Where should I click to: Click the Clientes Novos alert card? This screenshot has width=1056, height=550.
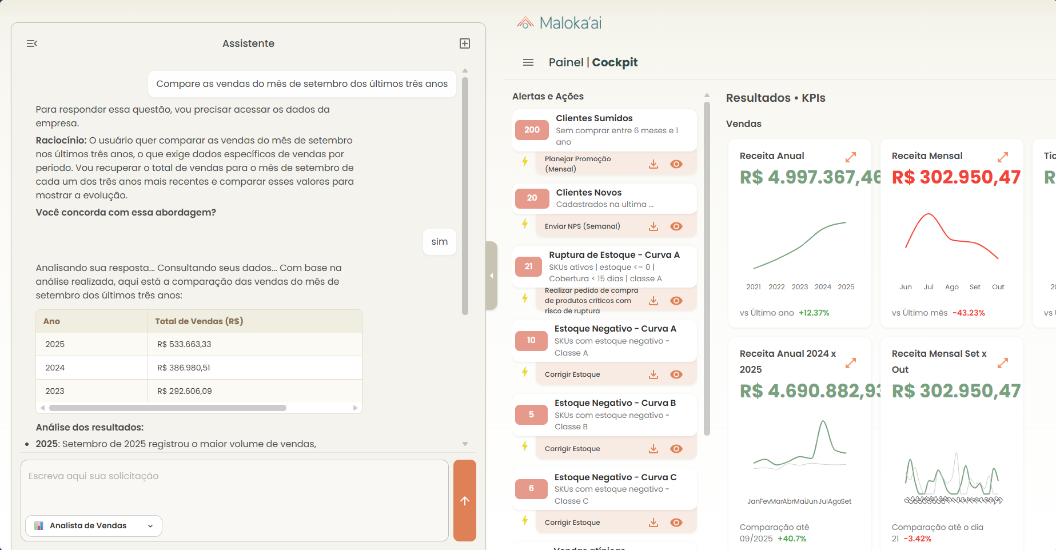tap(604, 198)
